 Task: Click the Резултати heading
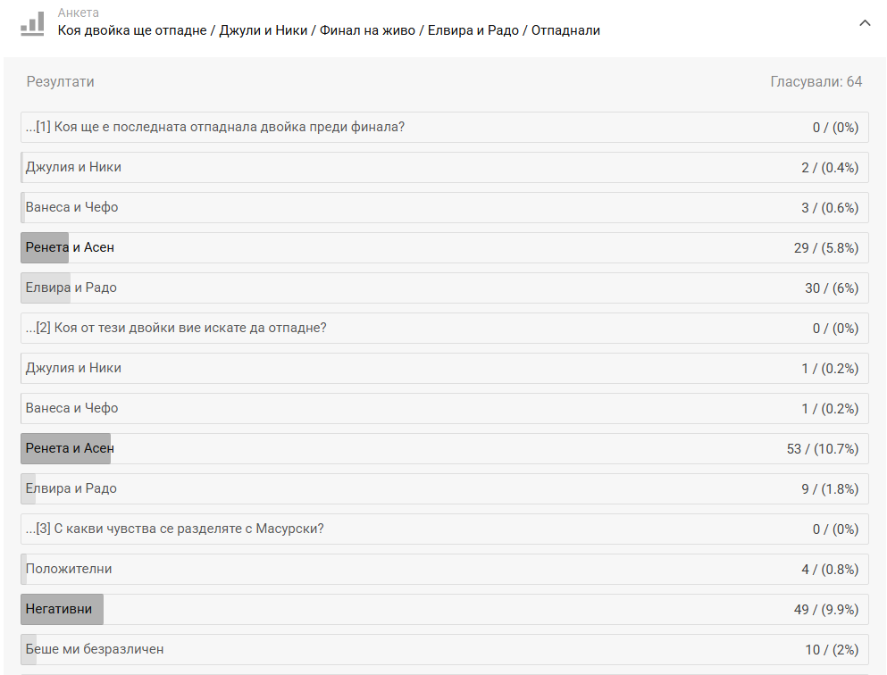click(60, 82)
